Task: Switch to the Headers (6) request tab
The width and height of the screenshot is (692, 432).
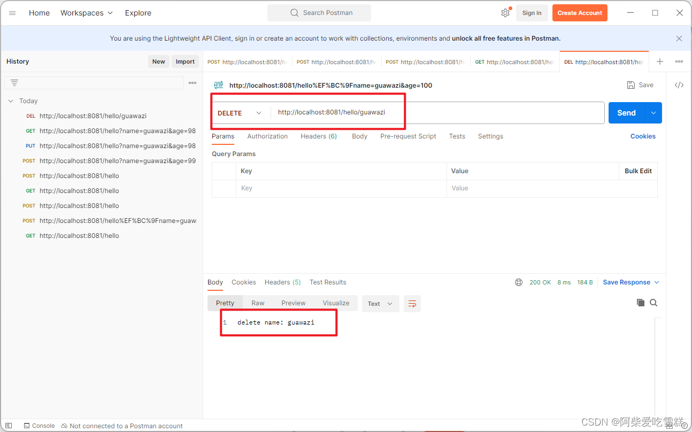Action: coord(318,136)
